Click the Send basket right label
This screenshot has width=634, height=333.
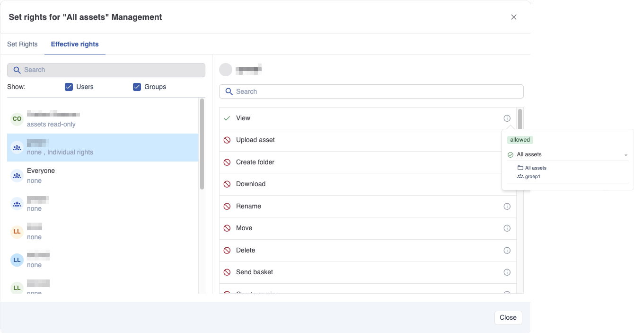(255, 272)
